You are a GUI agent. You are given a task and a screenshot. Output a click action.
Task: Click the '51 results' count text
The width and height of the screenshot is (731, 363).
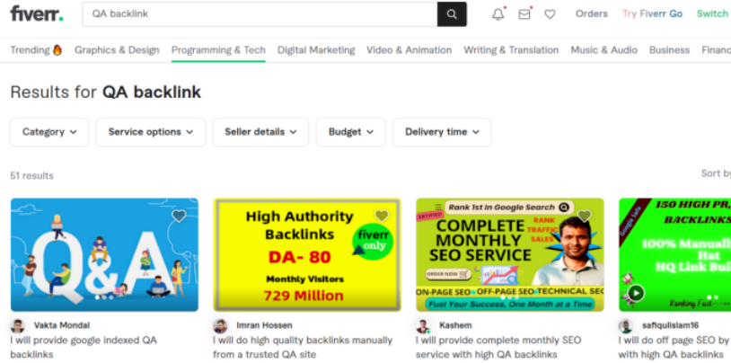[31, 176]
